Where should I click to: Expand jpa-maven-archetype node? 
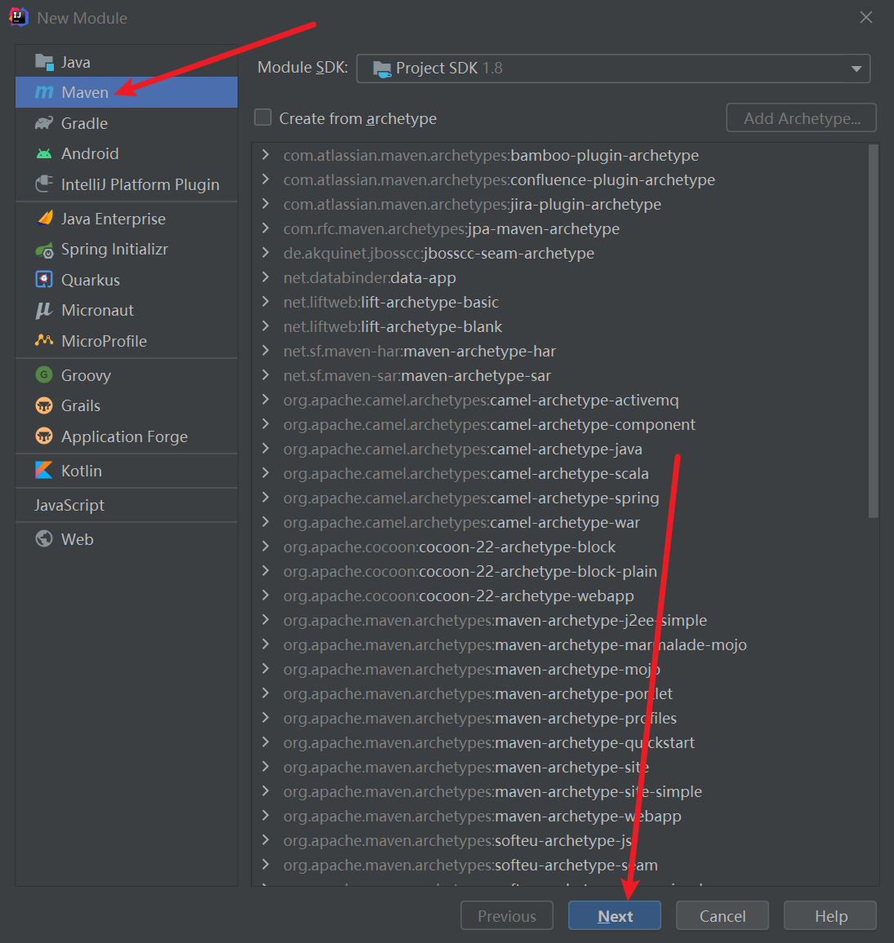265,228
